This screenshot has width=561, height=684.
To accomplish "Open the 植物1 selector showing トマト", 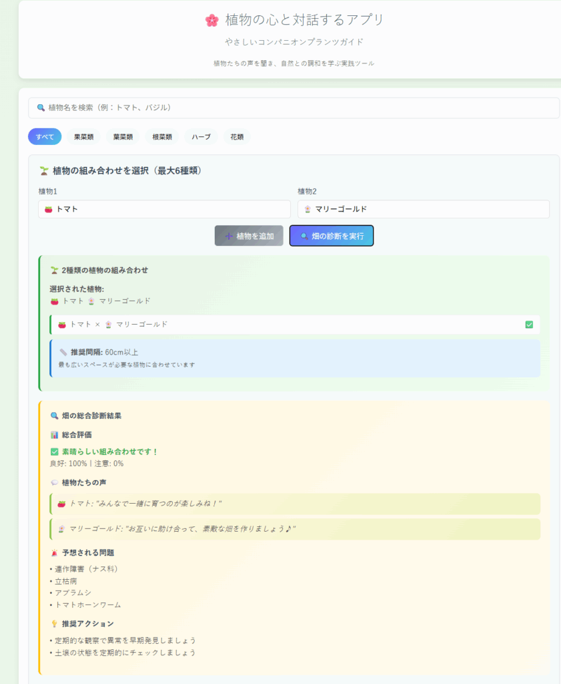I will 164,209.
